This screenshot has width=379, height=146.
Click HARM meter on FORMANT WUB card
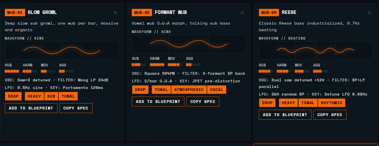(157, 65)
